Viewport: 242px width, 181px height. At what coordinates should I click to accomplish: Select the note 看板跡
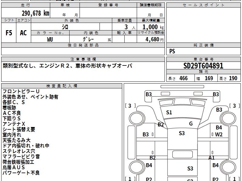[9, 108]
